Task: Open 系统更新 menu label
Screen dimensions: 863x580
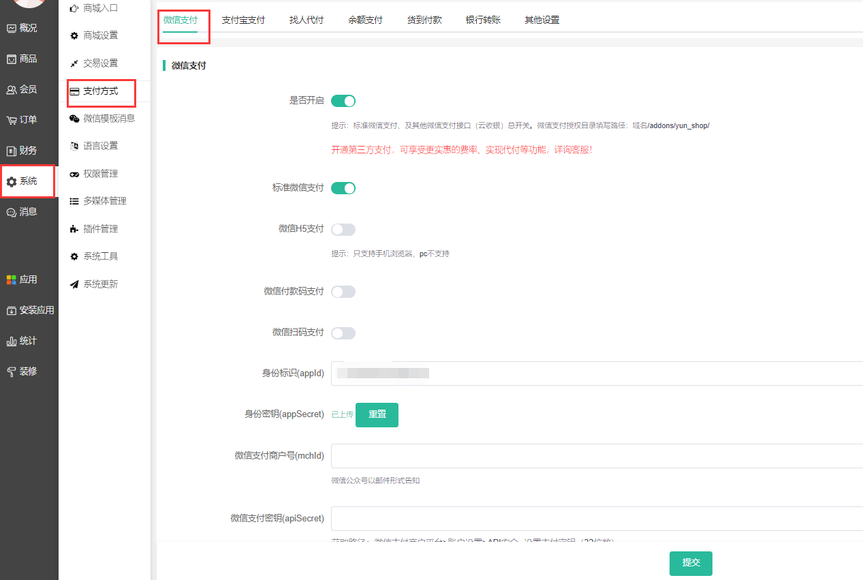Action: (x=101, y=284)
